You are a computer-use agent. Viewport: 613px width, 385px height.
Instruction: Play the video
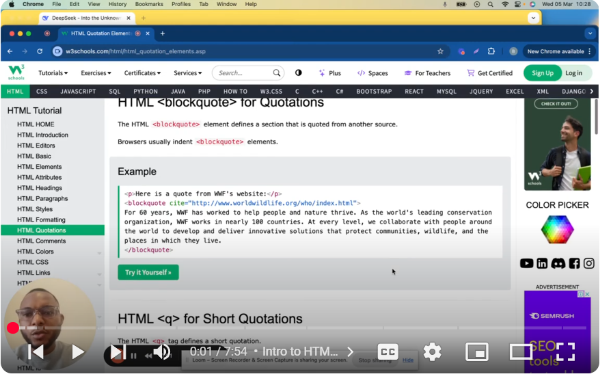78,351
